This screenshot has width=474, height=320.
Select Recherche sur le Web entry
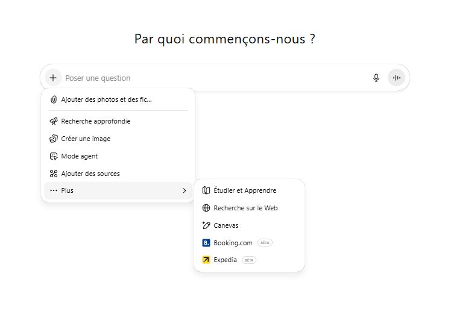[245, 208]
